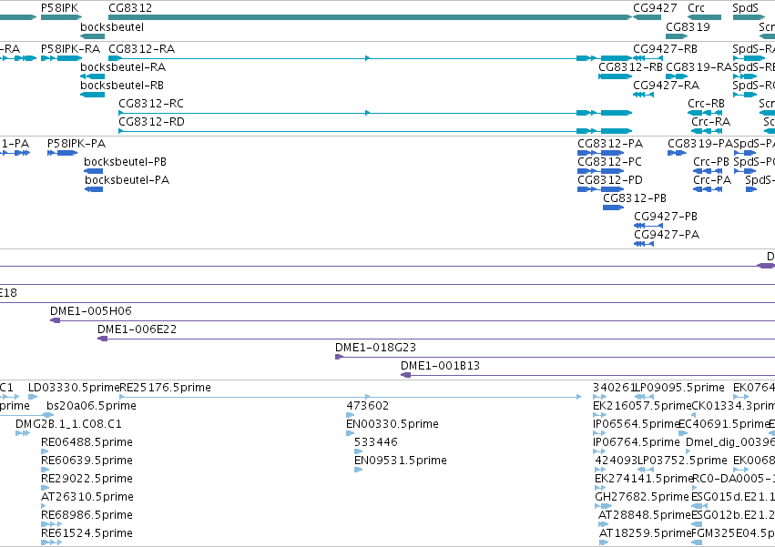Select protein CG8312-PD
Viewport: 775px width, 547px height.
coord(600,189)
